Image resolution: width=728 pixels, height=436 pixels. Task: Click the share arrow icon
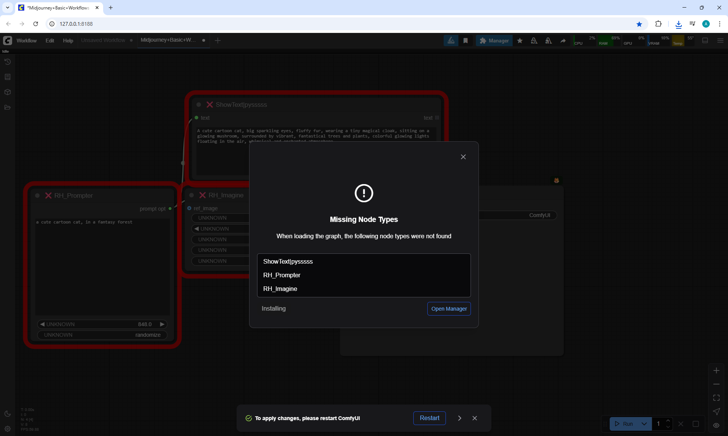click(563, 41)
